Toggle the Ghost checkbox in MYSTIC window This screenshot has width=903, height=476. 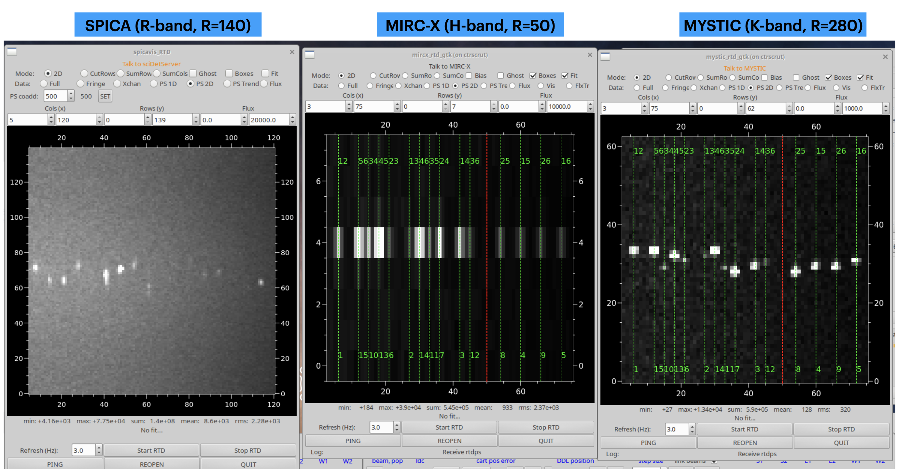click(796, 78)
